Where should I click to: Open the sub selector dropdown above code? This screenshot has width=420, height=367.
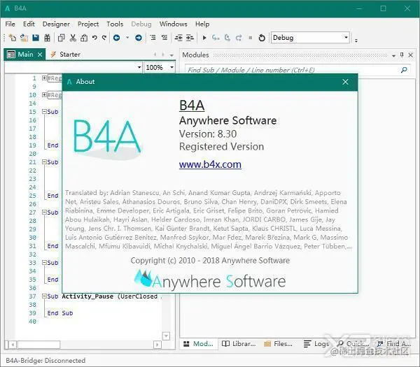139,67
